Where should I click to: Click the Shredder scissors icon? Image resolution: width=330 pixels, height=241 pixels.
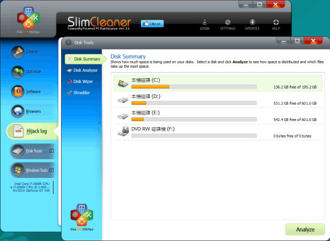pos(69,92)
